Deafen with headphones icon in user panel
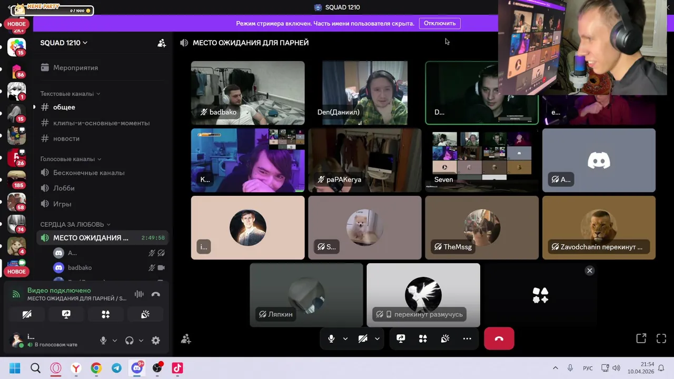 (130, 341)
